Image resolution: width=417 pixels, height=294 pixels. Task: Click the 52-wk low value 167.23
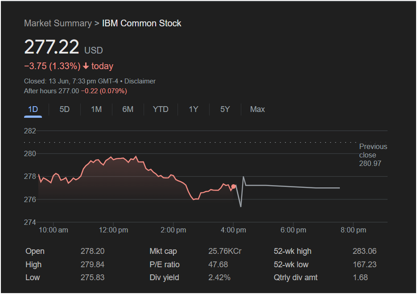365,265
